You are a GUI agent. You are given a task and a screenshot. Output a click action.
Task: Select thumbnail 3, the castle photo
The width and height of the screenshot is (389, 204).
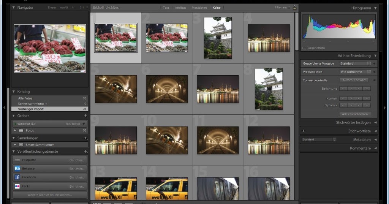tap(218, 38)
